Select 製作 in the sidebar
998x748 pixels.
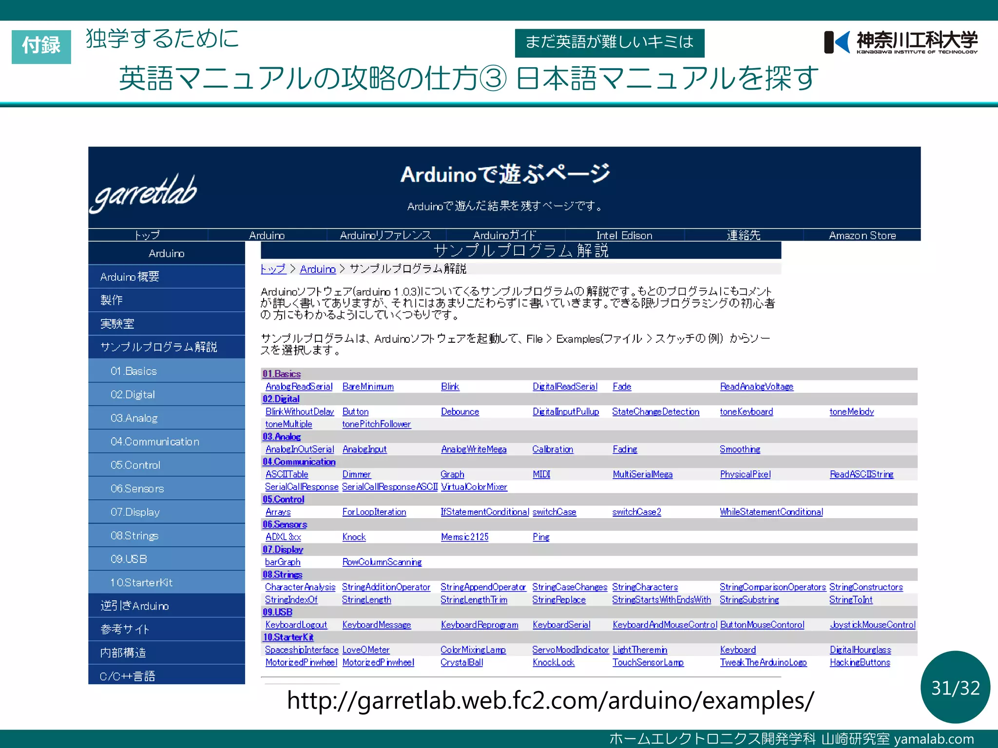167,300
